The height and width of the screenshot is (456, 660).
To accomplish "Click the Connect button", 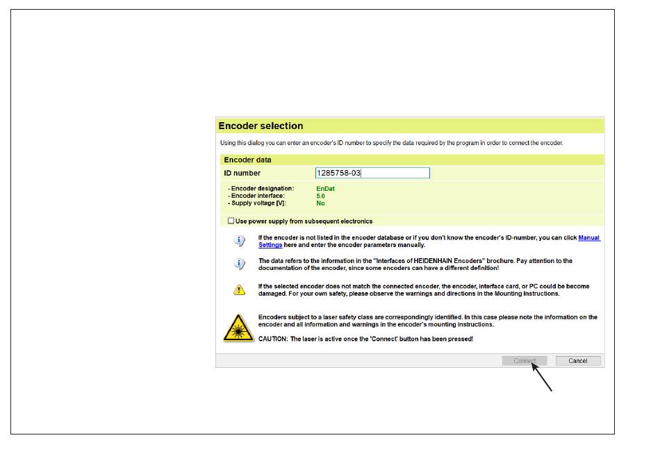I will (525, 361).
